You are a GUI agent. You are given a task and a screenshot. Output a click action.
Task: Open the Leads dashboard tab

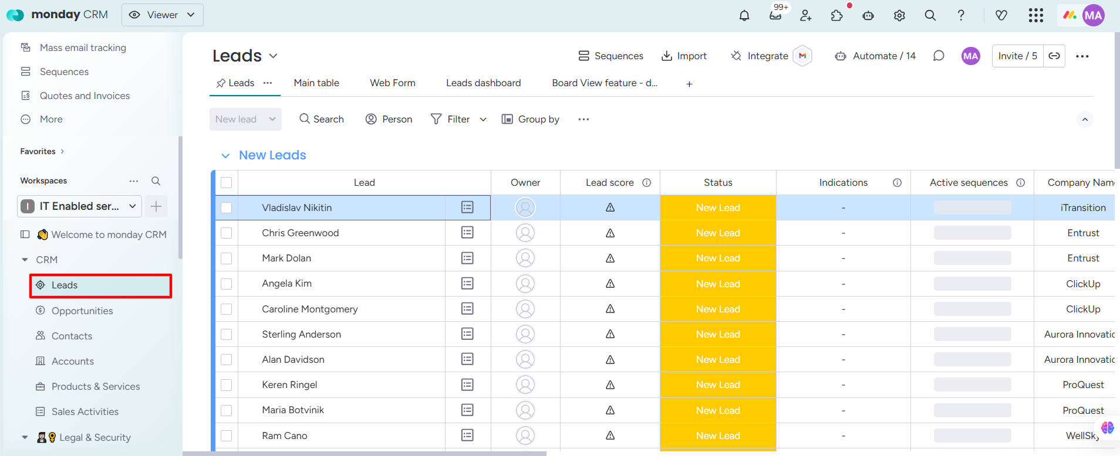tap(484, 83)
